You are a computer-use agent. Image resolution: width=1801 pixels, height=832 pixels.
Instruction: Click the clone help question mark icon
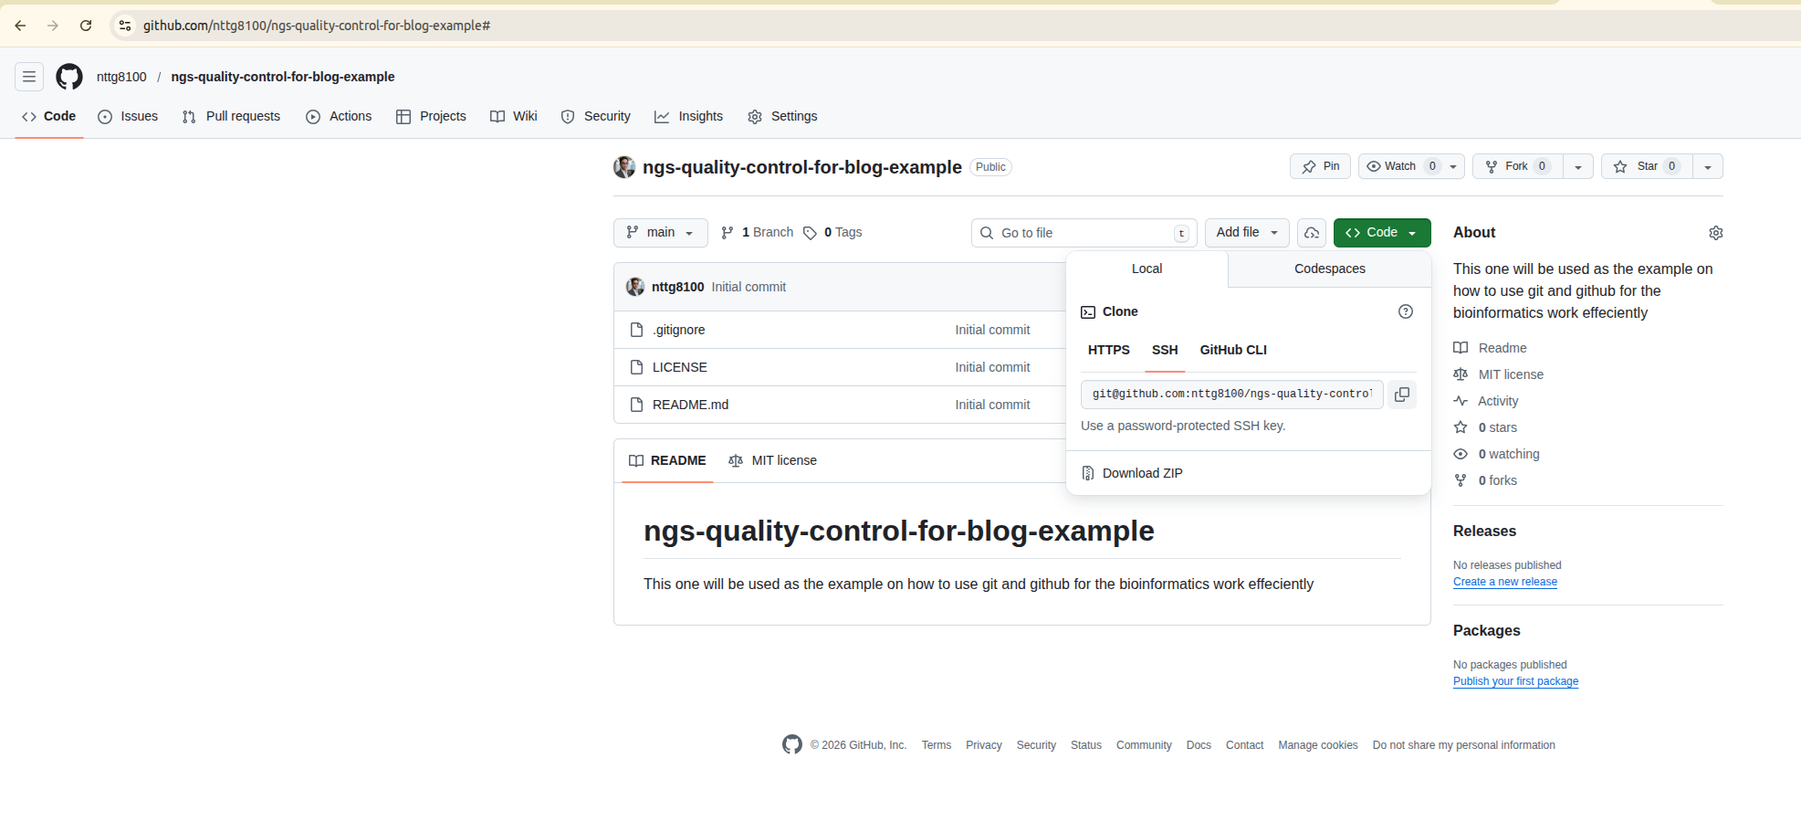point(1405,311)
